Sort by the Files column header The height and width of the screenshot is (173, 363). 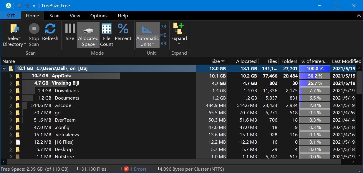pyautogui.click(x=268, y=61)
